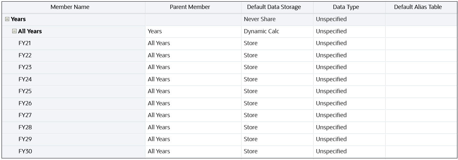This screenshot has width=458, height=160.
Task: Click the Store cell for FY29
Action: coord(250,139)
